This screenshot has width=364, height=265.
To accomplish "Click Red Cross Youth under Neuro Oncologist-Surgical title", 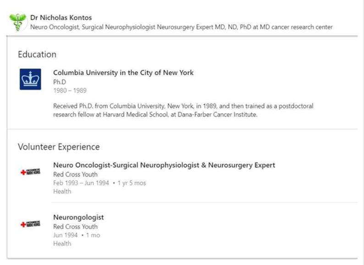I will pyautogui.click(x=75, y=175).
